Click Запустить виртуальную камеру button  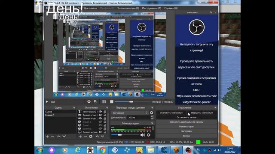pos(186,122)
